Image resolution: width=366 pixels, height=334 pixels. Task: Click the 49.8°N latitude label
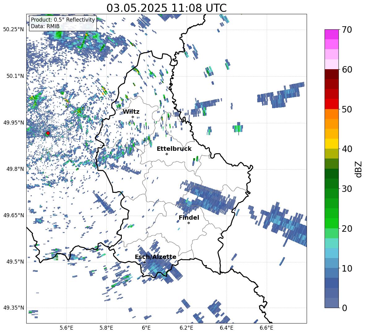click(15, 169)
